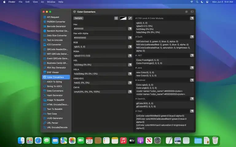This screenshot has height=147, width=236.
Task: Click the Hex input field
Action: click(x=100, y=28)
